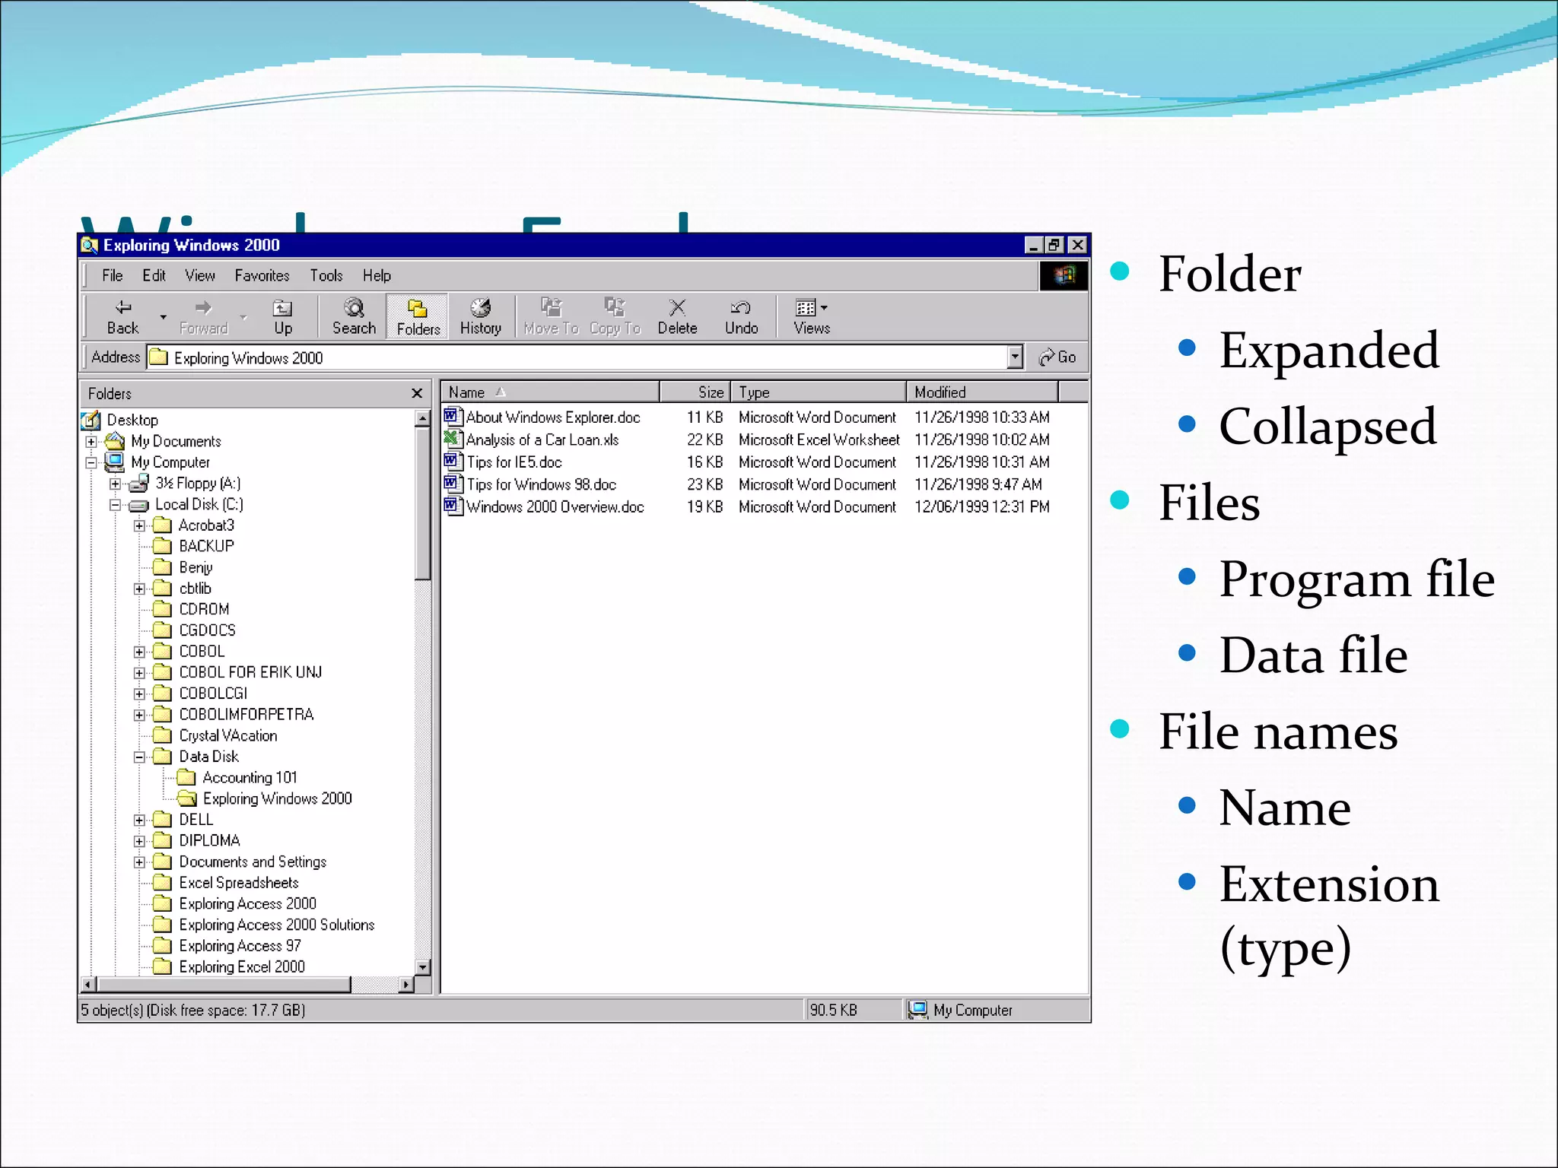This screenshot has width=1558, height=1168.
Task: Collapse the Local Disk (C:) node
Action: click(115, 505)
